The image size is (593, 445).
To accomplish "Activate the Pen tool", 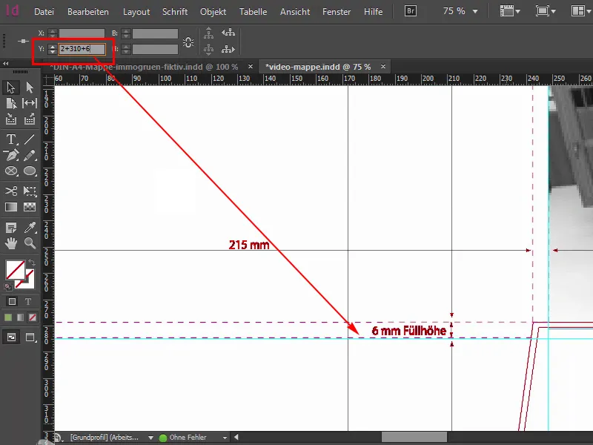I will click(10, 155).
